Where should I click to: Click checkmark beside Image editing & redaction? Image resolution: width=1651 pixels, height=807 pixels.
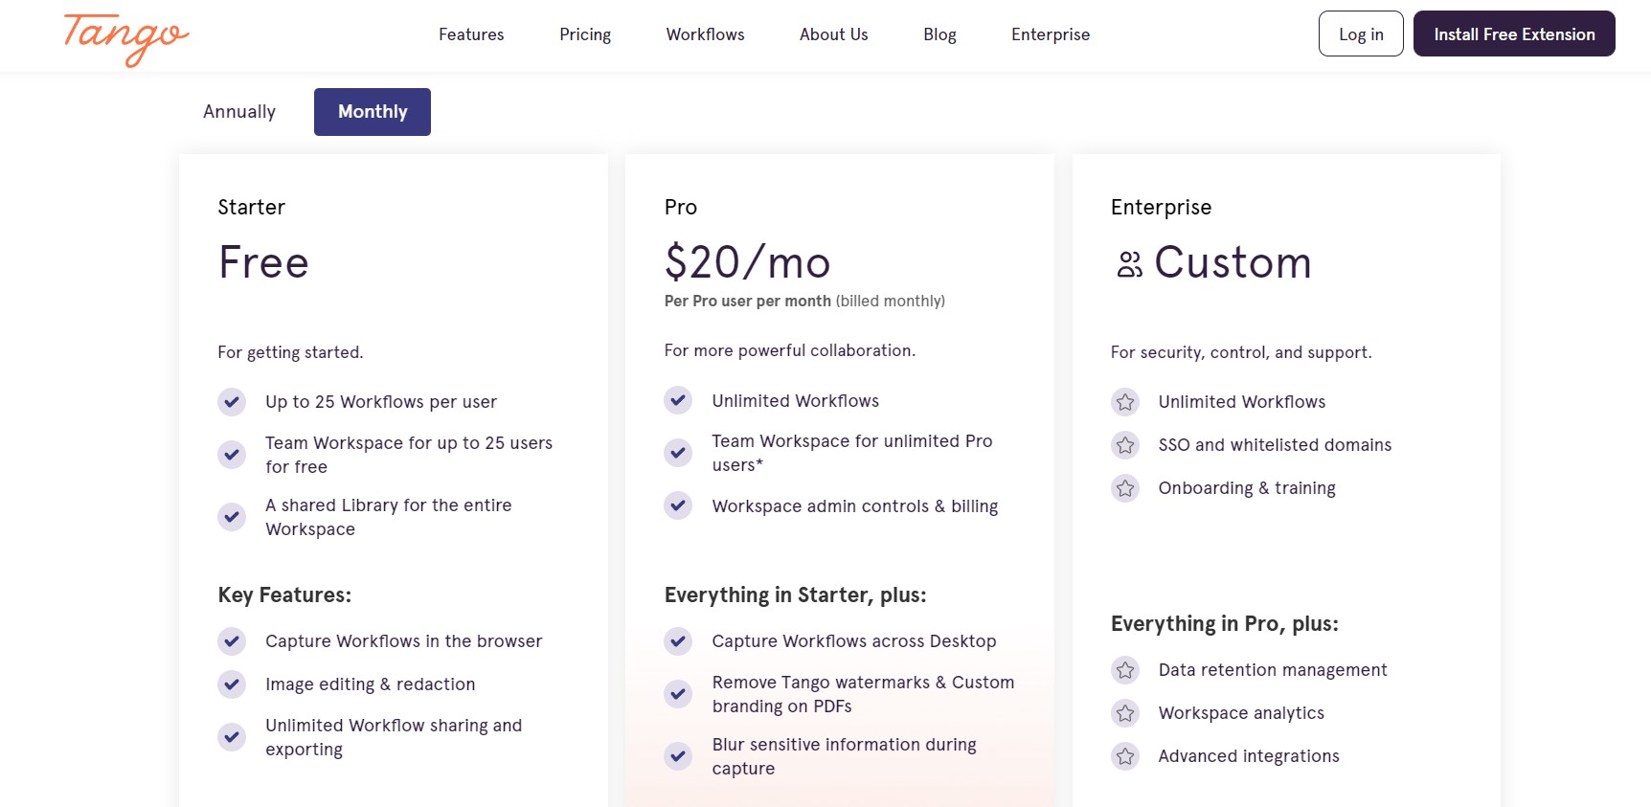pos(232,684)
